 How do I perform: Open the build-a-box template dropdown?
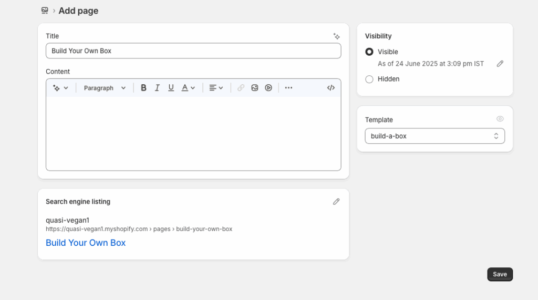click(434, 136)
